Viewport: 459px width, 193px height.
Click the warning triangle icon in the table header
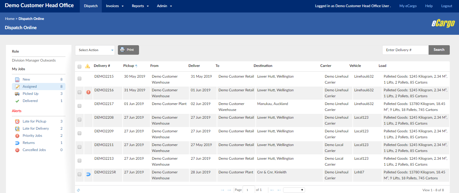click(x=88, y=66)
